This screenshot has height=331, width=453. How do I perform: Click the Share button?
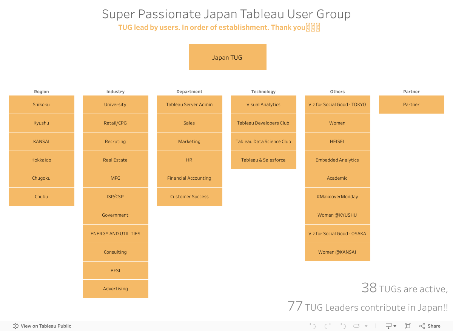[430, 326]
